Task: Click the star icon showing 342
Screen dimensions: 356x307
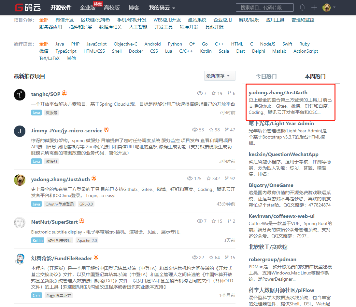Action: pos(209,179)
